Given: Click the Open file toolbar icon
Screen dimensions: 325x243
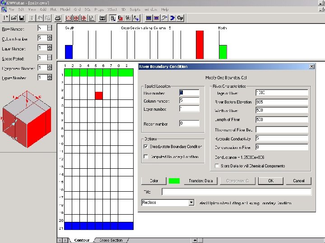Looking at the screenshot, I should point(14,18).
